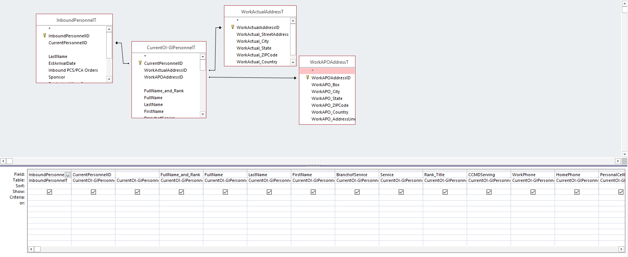Screen dimensions: 628x257
Task: Select the Sponsor field in InboundPersonnelT
Action: pos(57,77)
